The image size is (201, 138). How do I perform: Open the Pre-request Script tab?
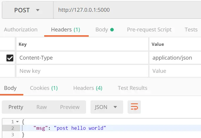point(149,30)
